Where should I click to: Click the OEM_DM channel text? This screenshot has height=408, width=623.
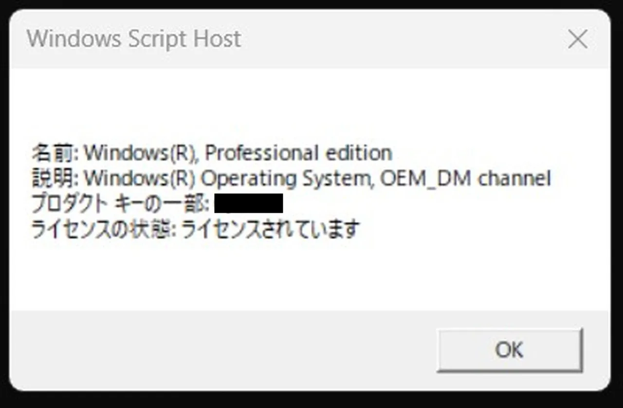(x=465, y=179)
